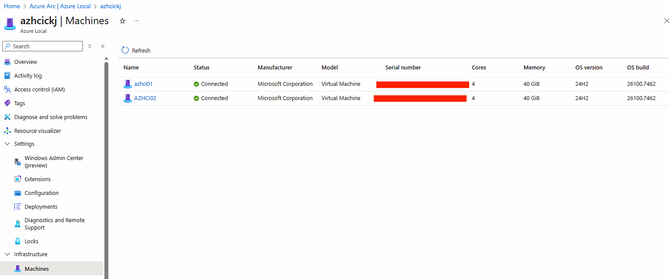Collapse the Settings section
669x279 pixels.
[7, 144]
